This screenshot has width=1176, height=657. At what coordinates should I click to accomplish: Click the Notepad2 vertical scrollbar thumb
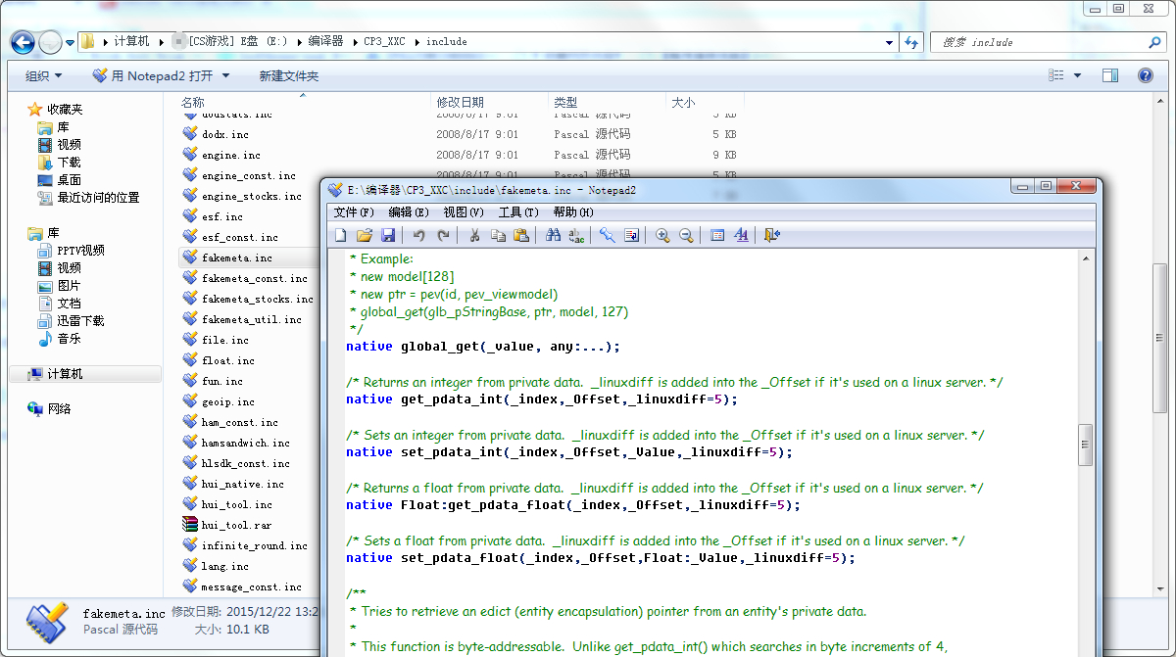1085,444
